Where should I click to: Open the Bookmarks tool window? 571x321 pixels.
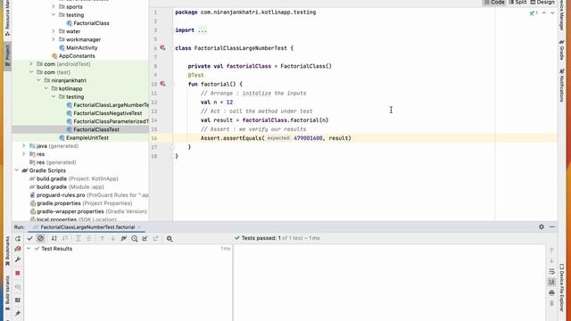pos(7,251)
